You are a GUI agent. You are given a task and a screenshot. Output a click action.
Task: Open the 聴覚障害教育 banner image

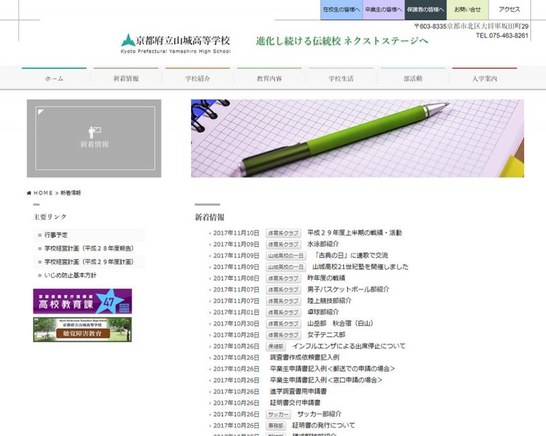83,329
